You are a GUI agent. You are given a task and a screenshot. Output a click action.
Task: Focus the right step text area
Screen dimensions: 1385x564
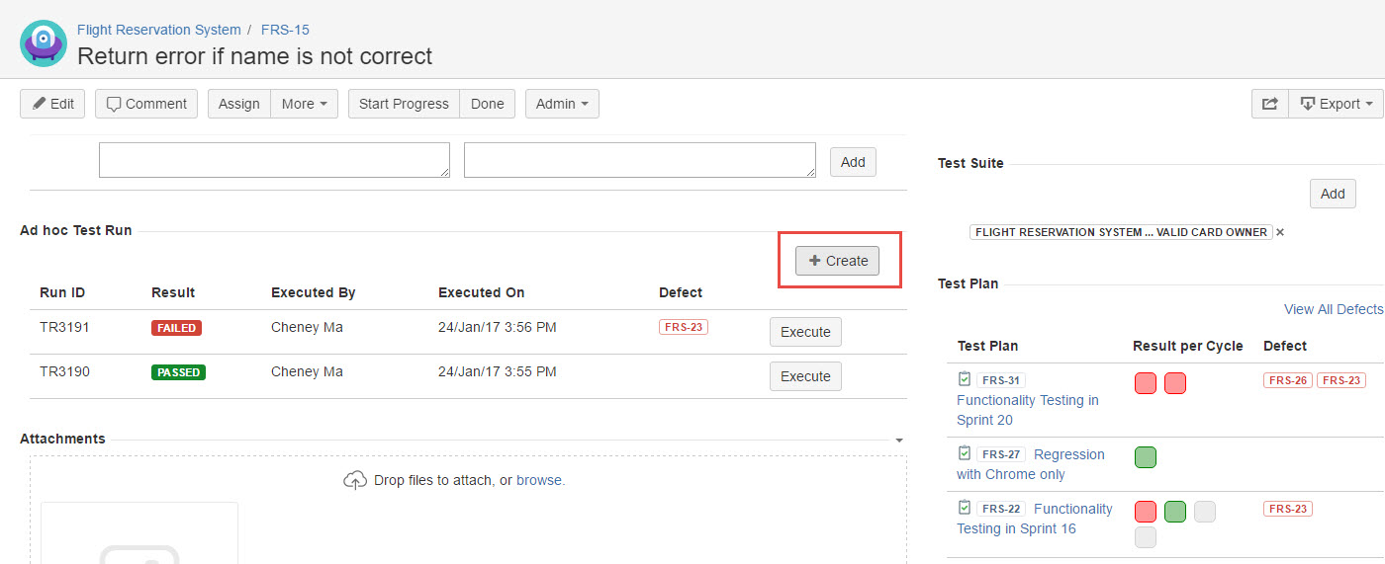(x=640, y=161)
